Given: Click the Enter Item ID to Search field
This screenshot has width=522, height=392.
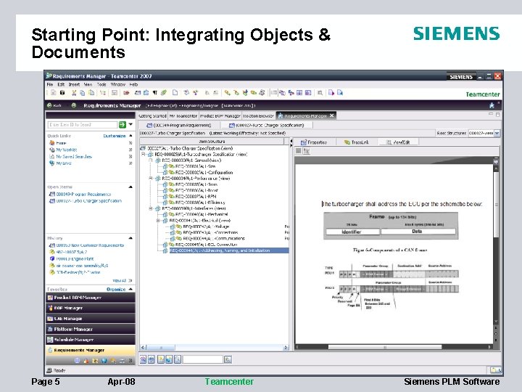Looking at the screenshot, I should click(83, 125).
